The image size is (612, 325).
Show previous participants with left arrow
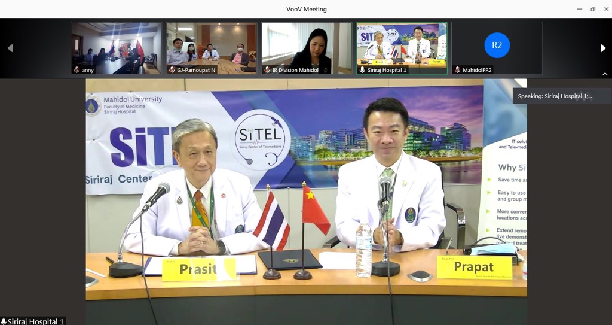10,48
